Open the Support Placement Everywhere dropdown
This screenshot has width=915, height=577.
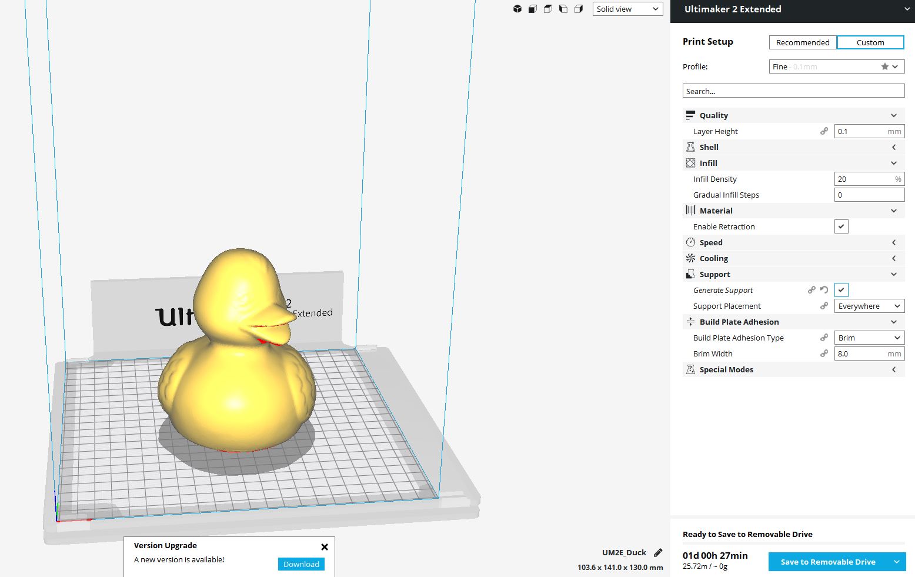point(869,306)
